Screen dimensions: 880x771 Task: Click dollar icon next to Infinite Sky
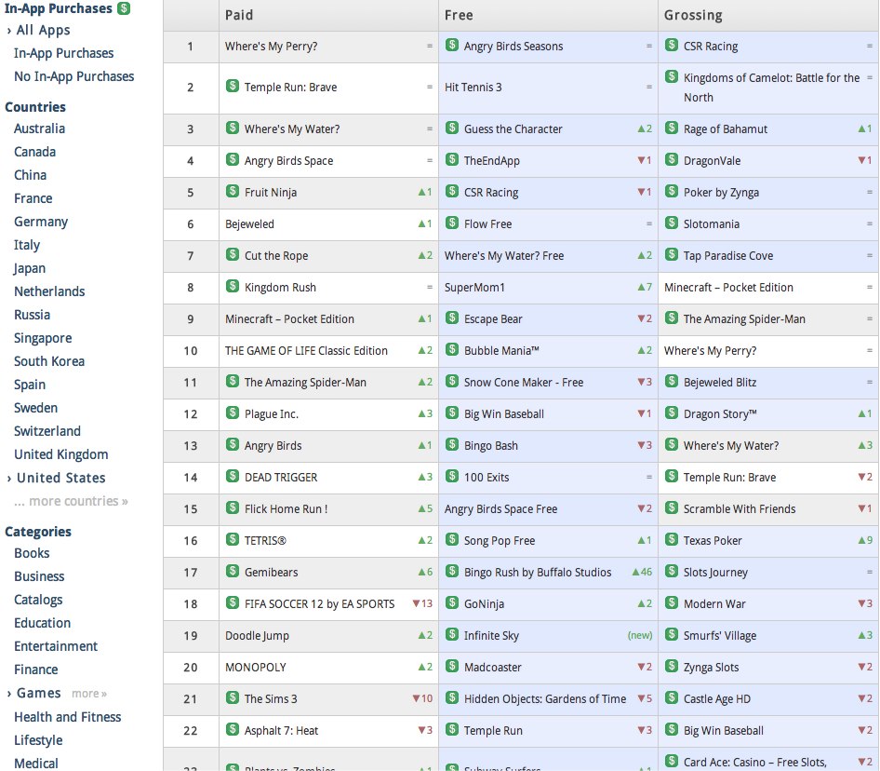(x=452, y=634)
